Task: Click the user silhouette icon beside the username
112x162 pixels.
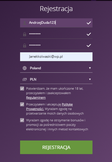Action: pos(25,23)
